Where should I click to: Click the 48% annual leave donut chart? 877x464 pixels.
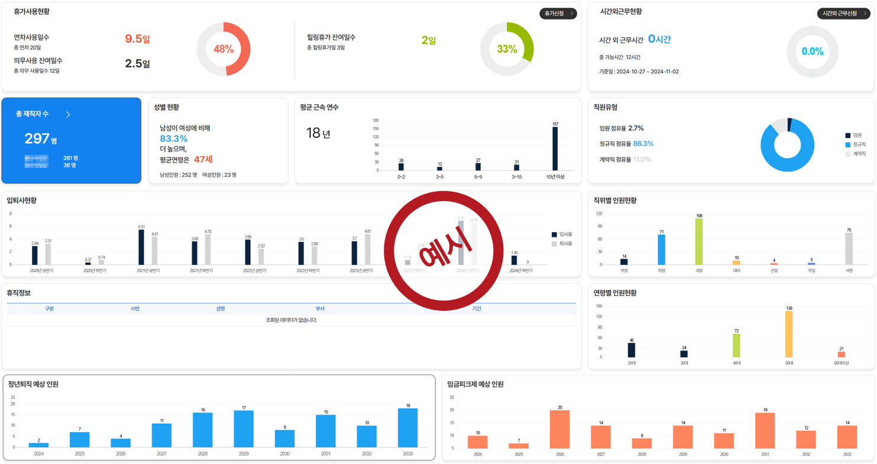tap(224, 49)
